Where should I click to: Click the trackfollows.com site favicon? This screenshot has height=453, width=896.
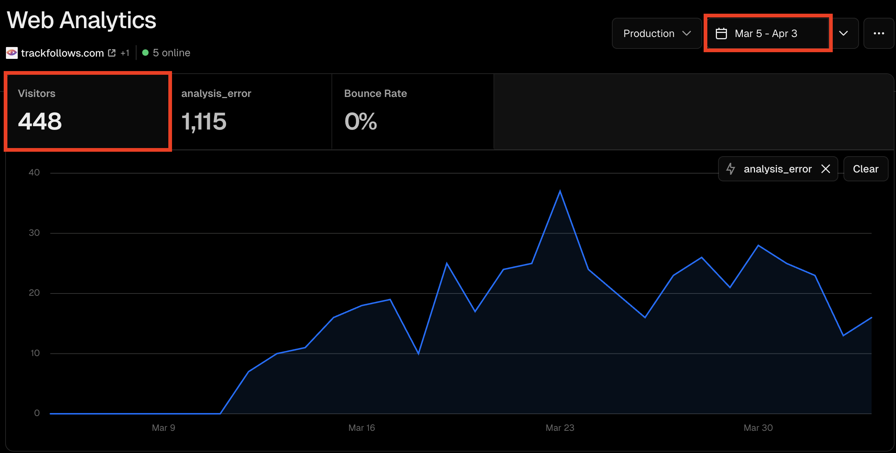tap(12, 53)
